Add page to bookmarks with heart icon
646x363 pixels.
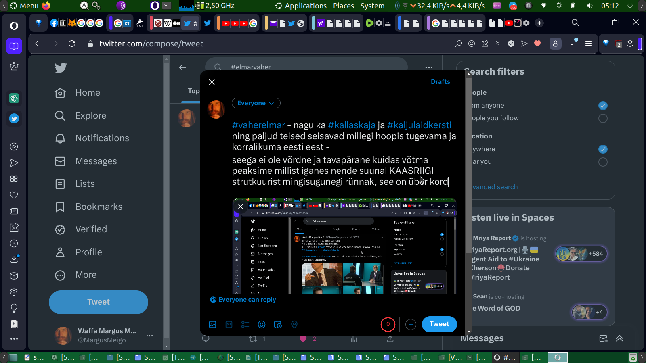click(x=537, y=44)
